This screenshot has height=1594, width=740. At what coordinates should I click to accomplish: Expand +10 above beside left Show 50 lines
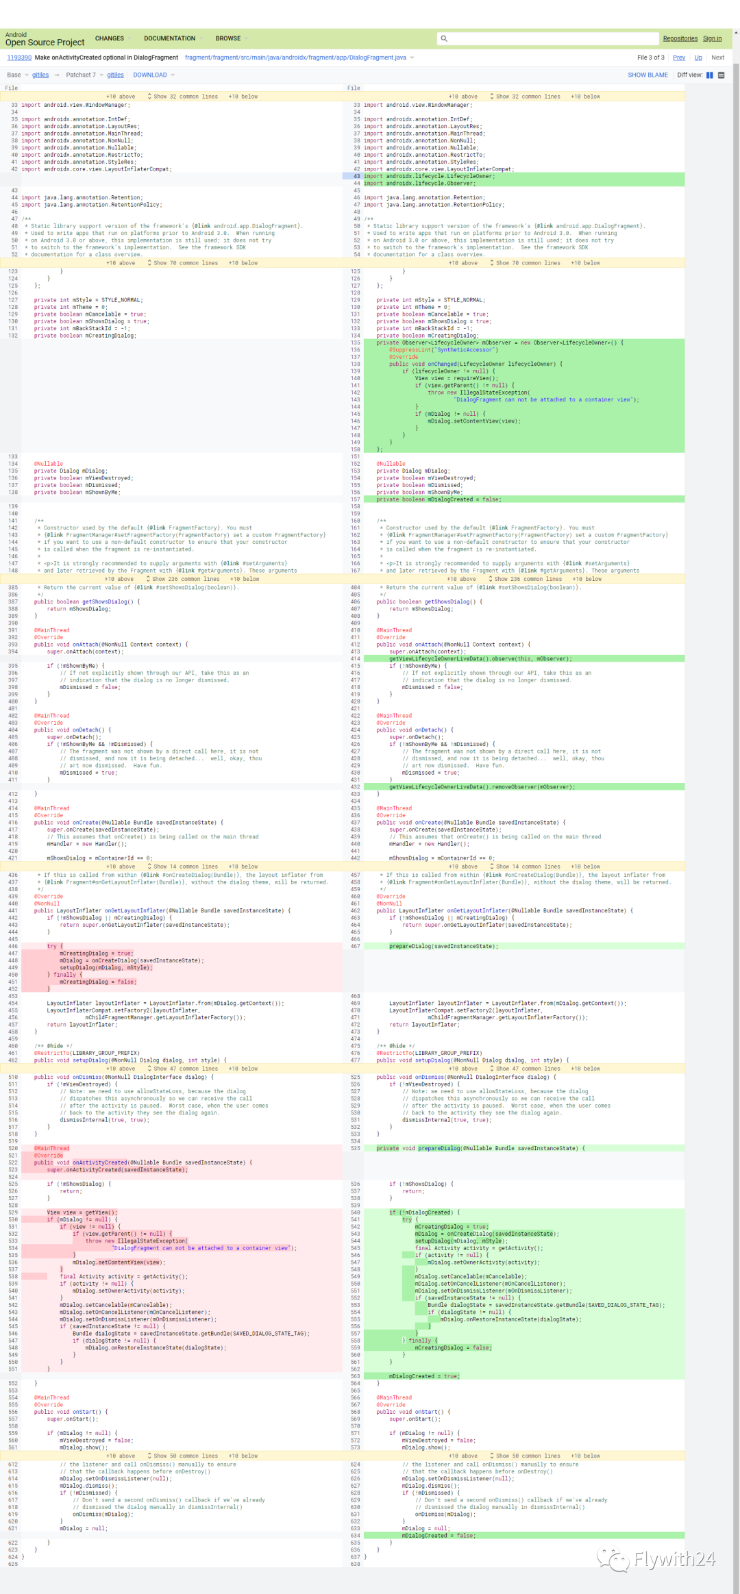[x=121, y=1456]
